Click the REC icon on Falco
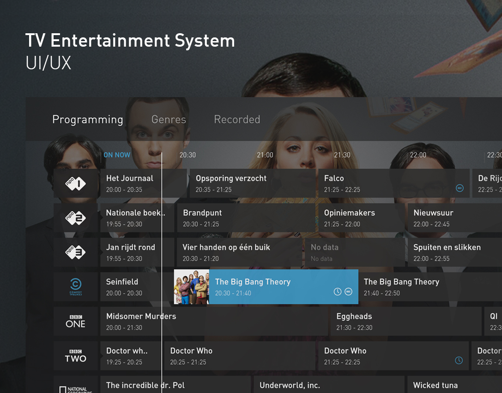This screenshot has height=393, width=502. (x=460, y=188)
